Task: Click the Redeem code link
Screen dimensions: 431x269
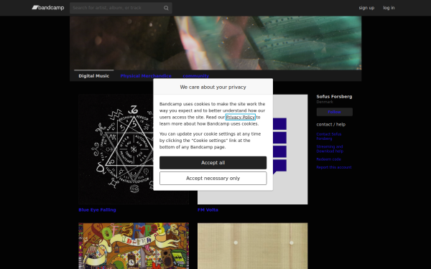Action: coord(329,159)
